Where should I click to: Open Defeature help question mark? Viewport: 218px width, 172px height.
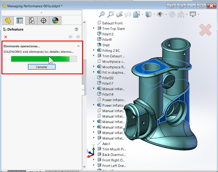pyautogui.click(x=76, y=29)
